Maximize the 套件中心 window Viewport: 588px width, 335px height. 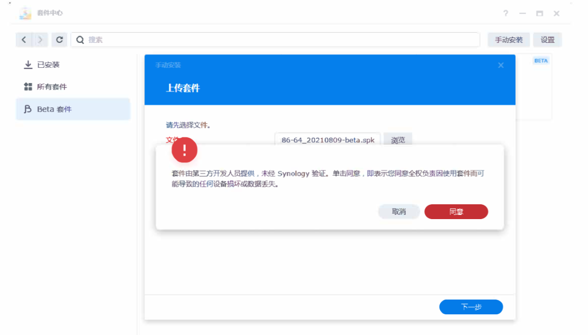[540, 14]
